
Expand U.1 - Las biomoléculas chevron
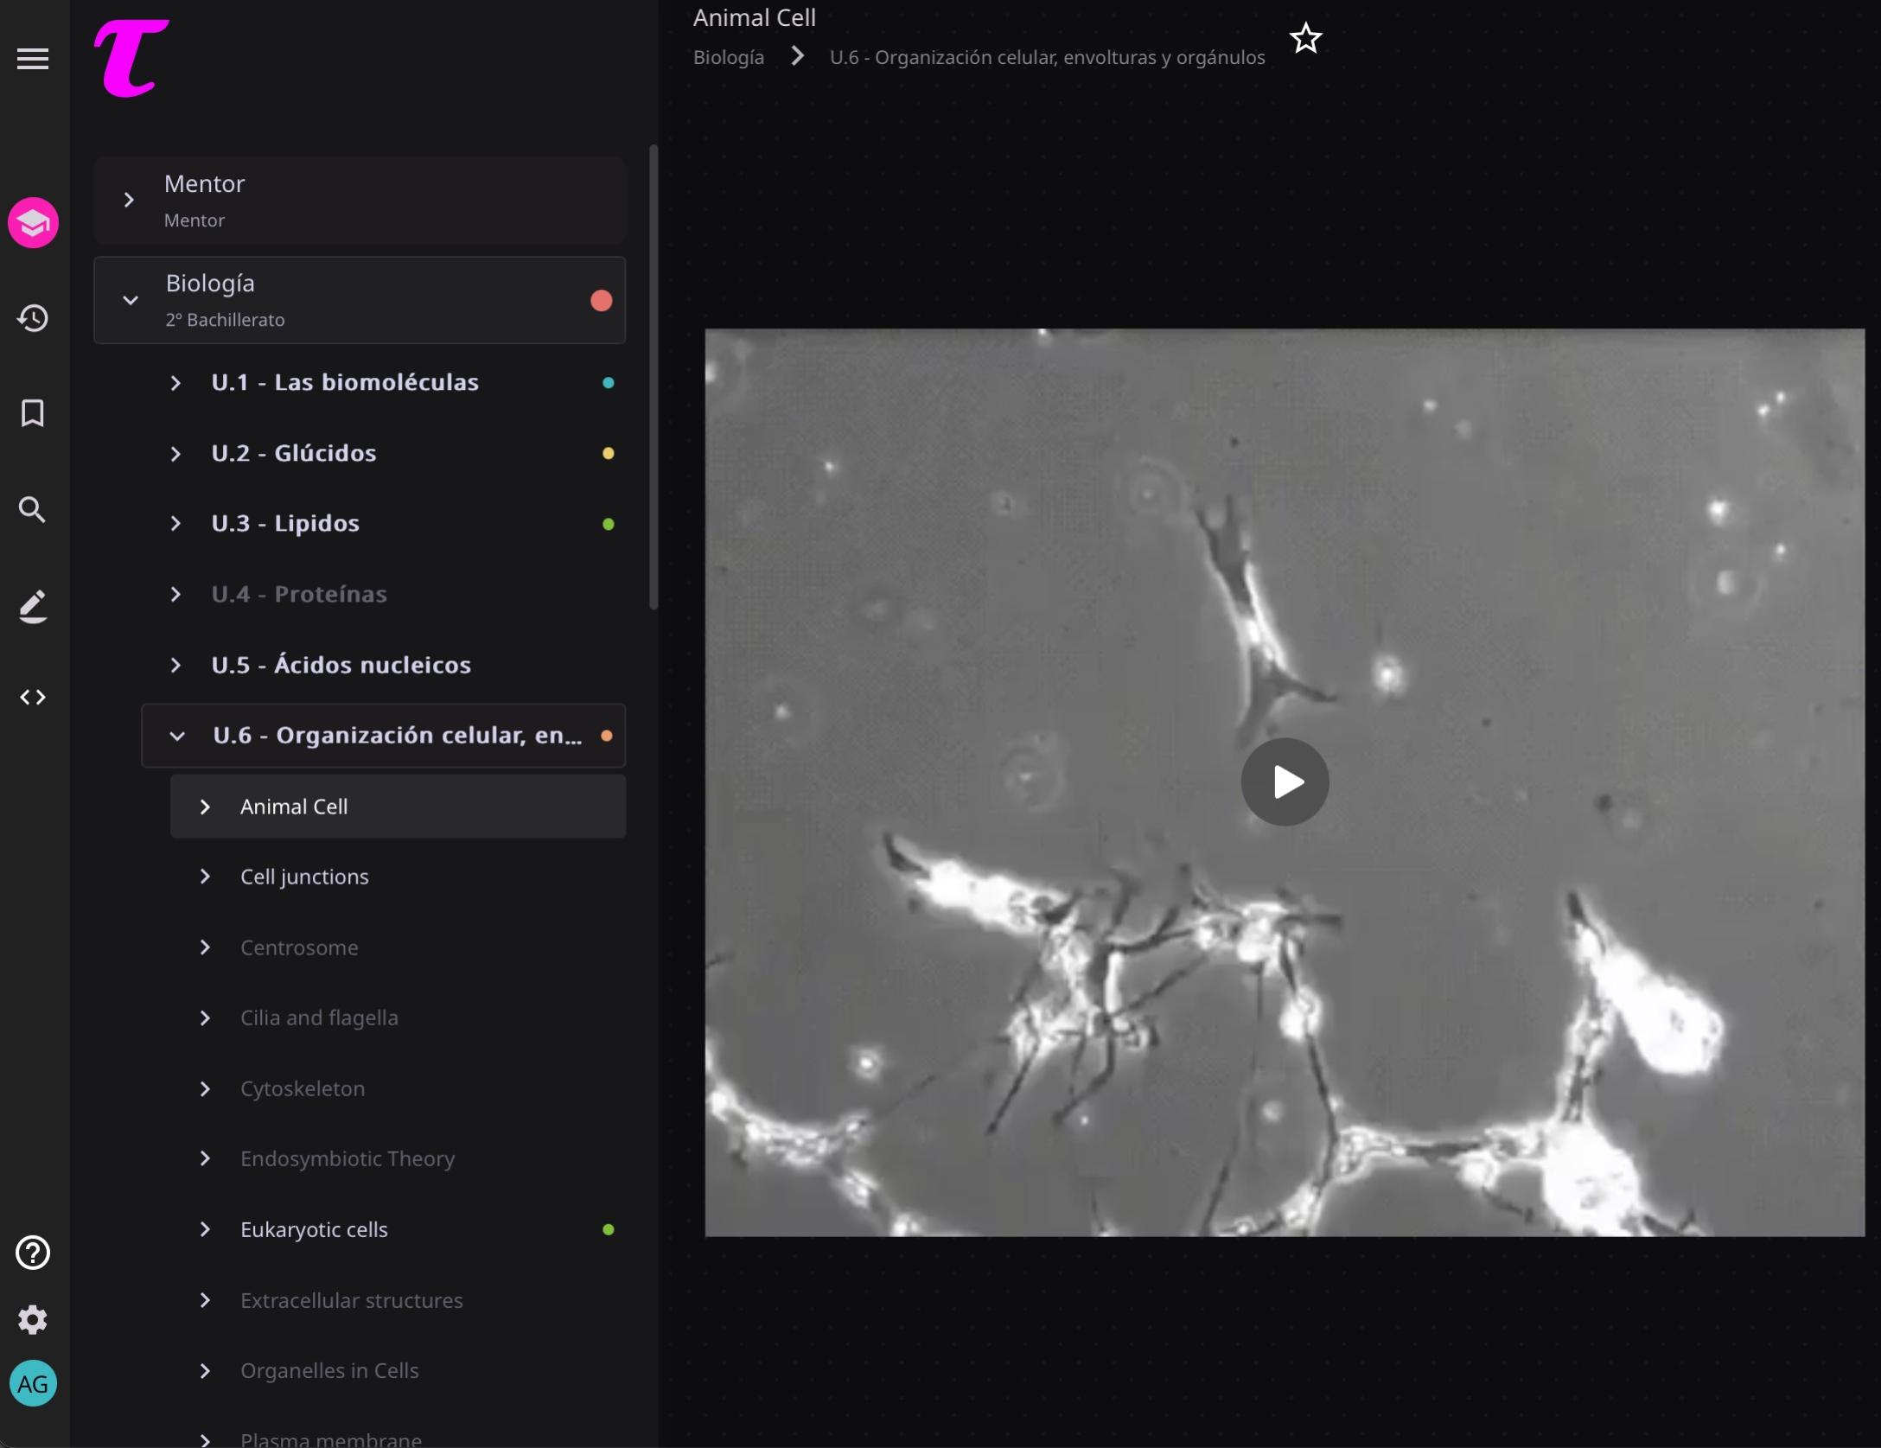(x=175, y=383)
